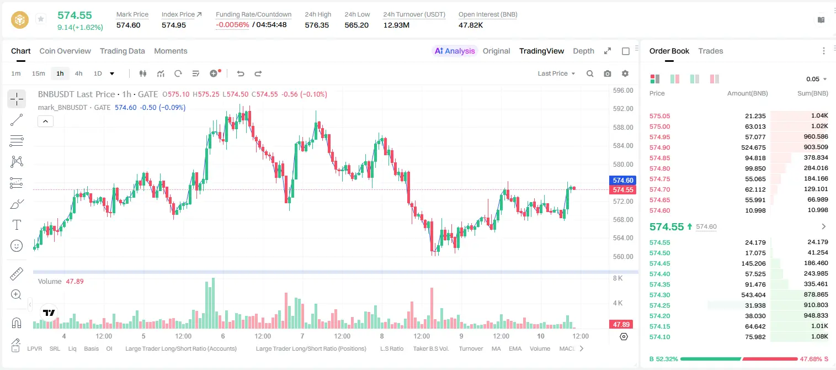Collapse the chart legend with chevron
The width and height of the screenshot is (836, 370).
46,121
